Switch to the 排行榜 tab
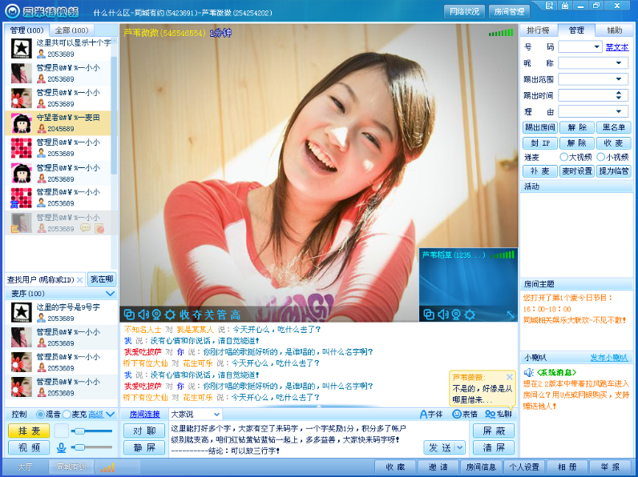Viewport: 638px width, 477px height. pyautogui.click(x=539, y=30)
